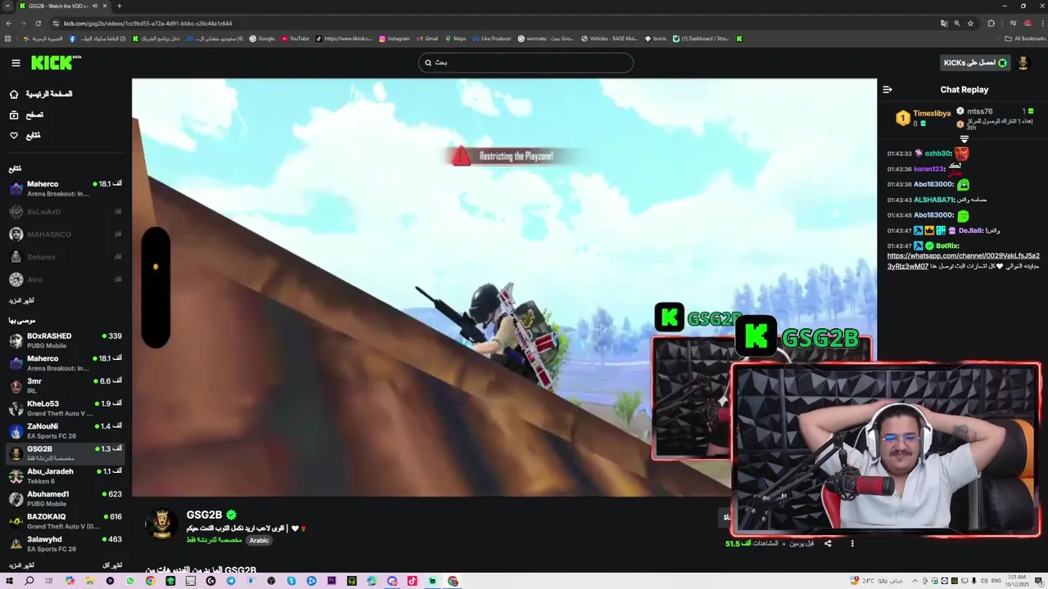
Task: Click the Browse icon in the Kick sidebar
Action: pos(14,115)
